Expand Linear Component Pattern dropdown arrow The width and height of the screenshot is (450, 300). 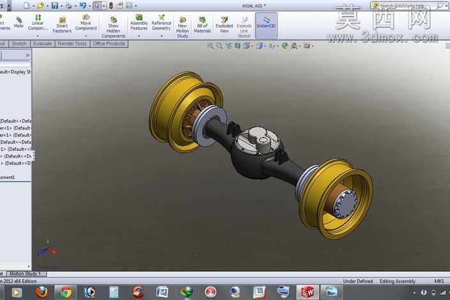pyautogui.click(x=38, y=36)
